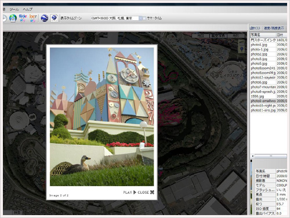The width and height of the screenshot is (290, 218).
Task: Select photo3.jpg in the photo list
Action: coord(269,59)
